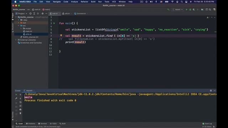Click the up arrow in the console toolbar
Screen dimensions: 228x128
[x=20, y=95]
